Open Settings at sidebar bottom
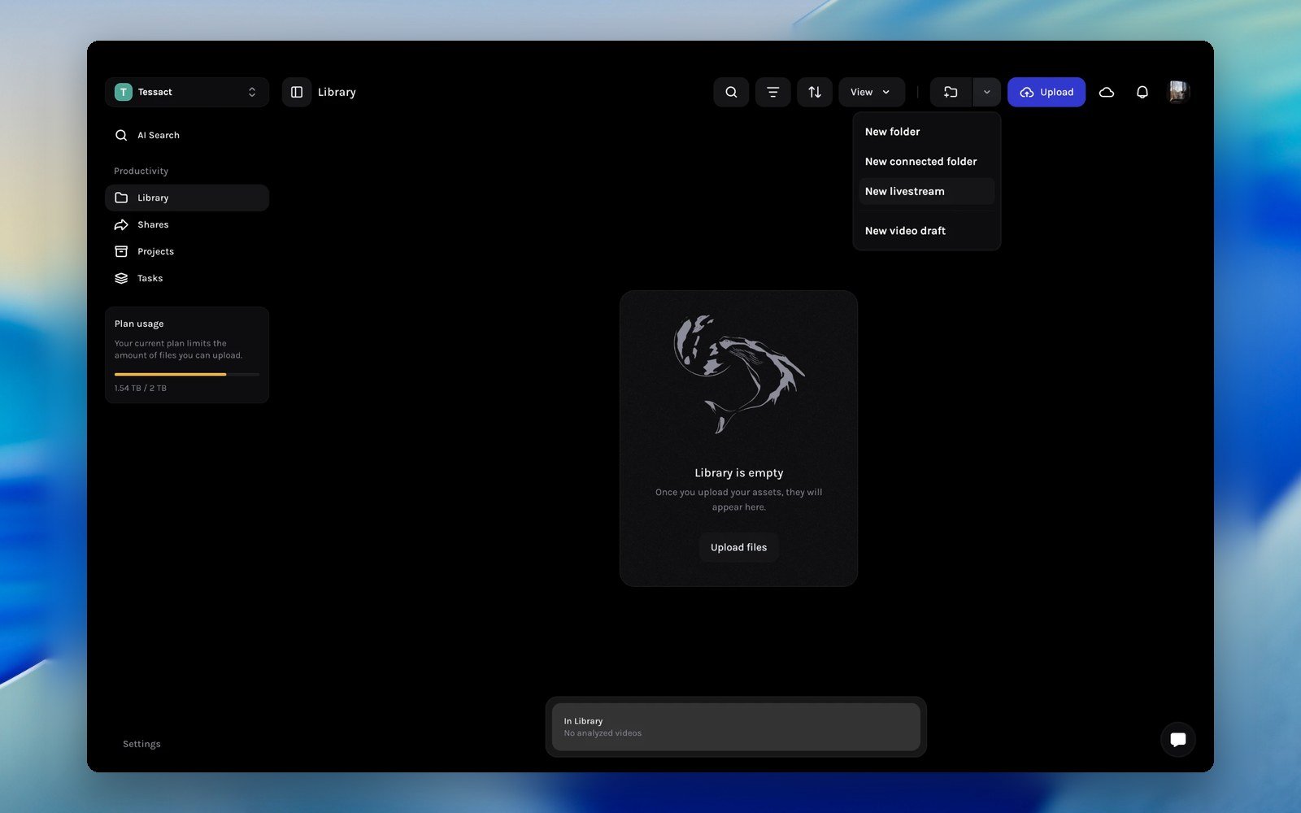 coord(141,744)
